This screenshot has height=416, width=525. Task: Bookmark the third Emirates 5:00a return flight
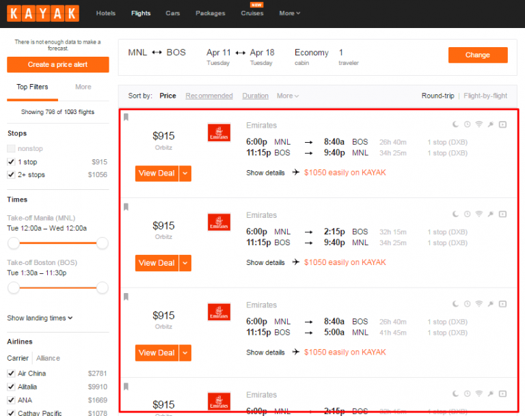(126, 296)
